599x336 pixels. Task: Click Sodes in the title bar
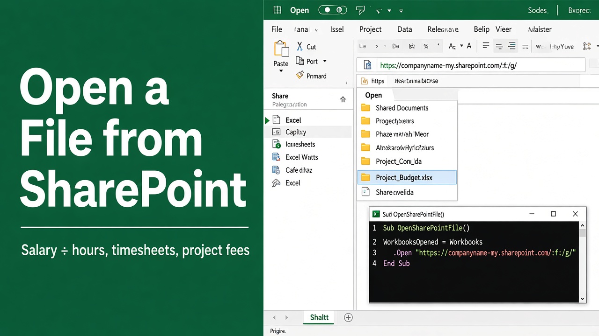click(x=537, y=10)
